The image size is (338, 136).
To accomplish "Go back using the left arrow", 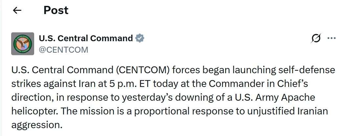I will pos(17,10).
